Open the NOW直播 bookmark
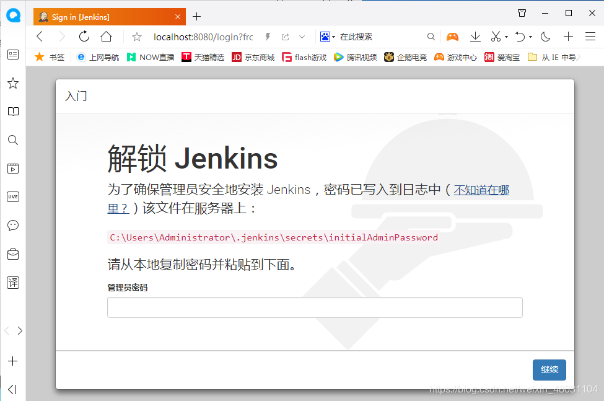Image resolution: width=604 pixels, height=401 pixels. (151, 58)
